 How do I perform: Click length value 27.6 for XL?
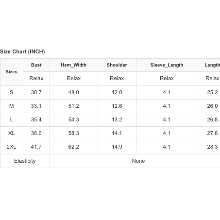coord(212,133)
